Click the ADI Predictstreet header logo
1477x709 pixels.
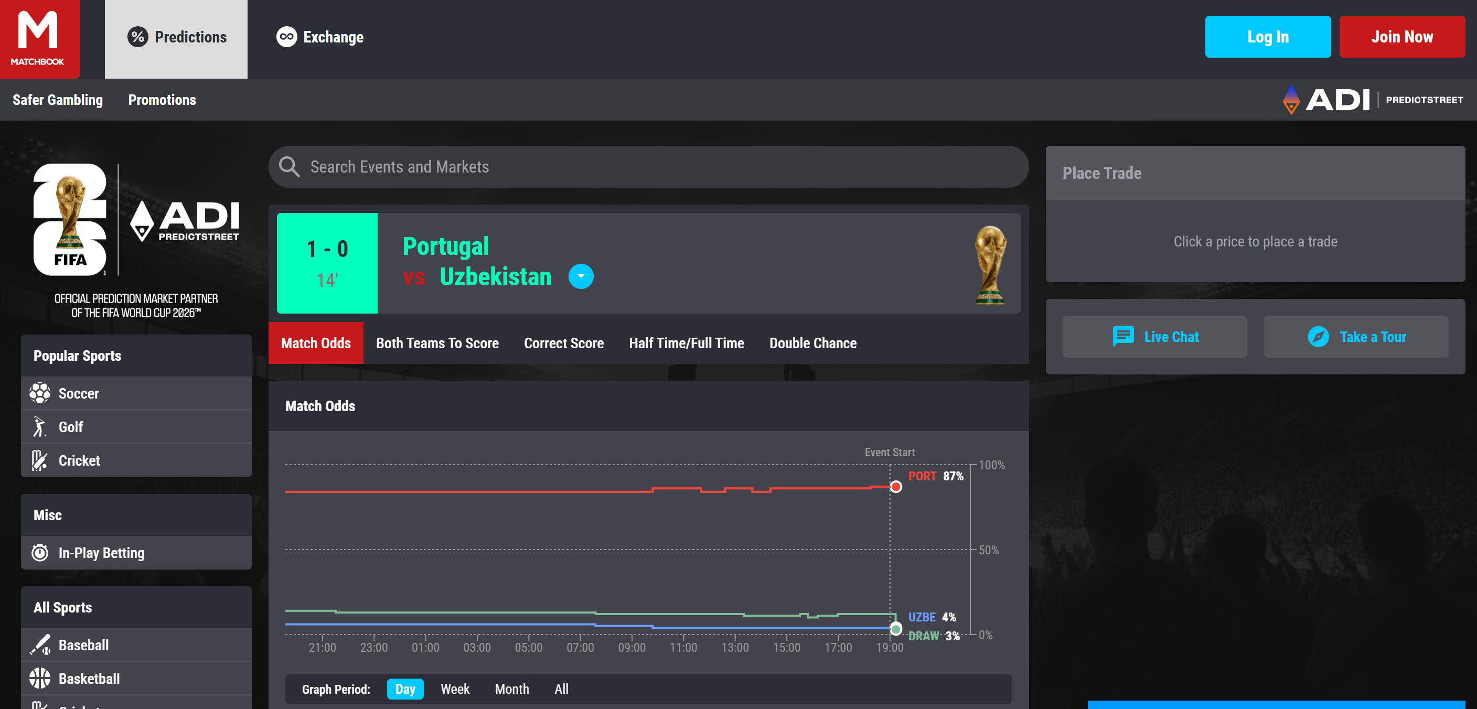click(x=1373, y=100)
